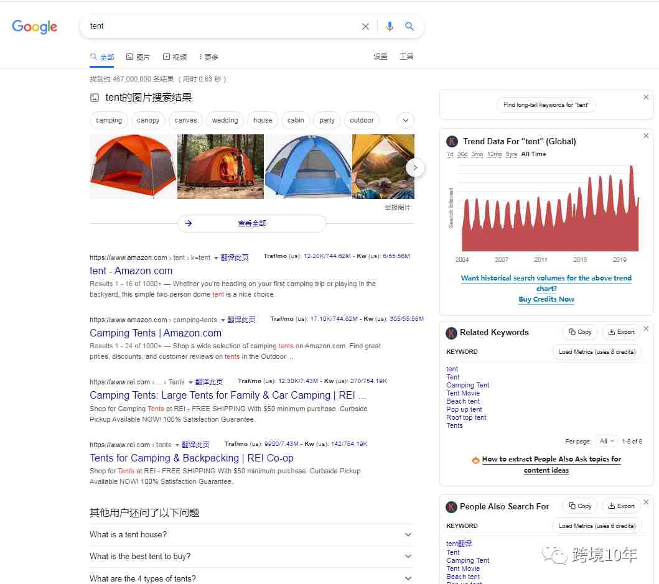659x584 pixels.
Task: Open 'Camping Tents | Amazon.com' result
Action: [x=156, y=333]
